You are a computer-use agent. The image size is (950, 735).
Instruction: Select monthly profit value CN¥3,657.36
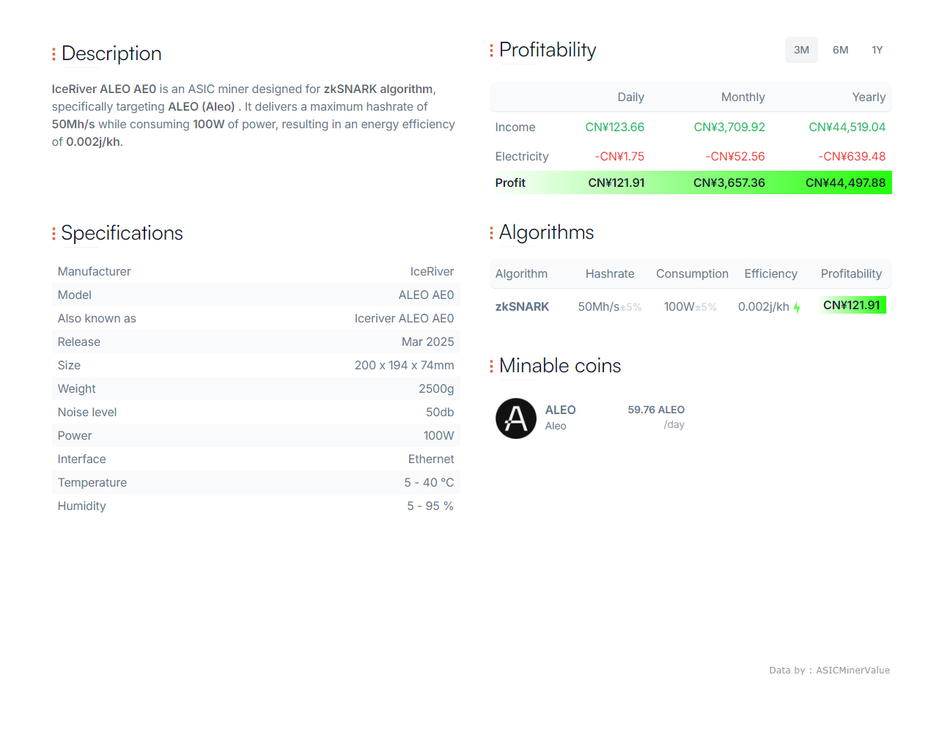[x=729, y=182]
